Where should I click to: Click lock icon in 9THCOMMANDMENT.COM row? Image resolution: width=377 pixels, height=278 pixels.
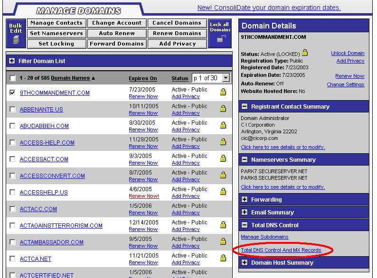[x=223, y=93]
